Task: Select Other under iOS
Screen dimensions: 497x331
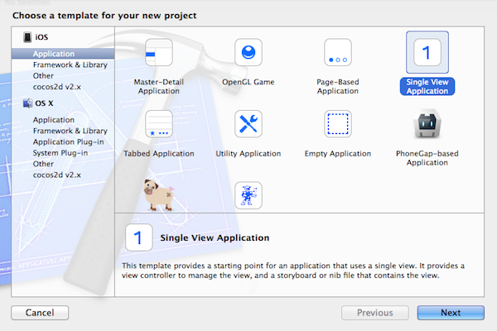Action: tap(43, 75)
